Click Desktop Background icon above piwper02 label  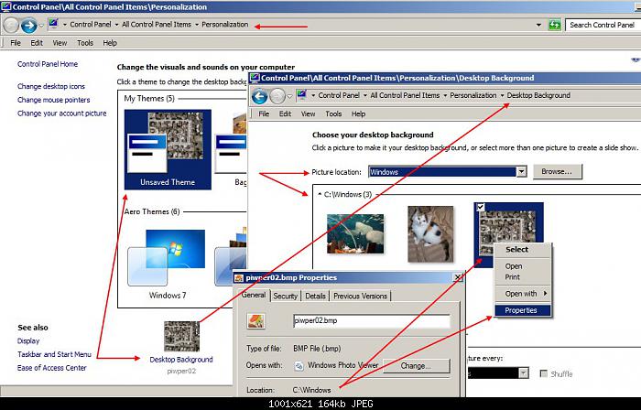pos(181,336)
